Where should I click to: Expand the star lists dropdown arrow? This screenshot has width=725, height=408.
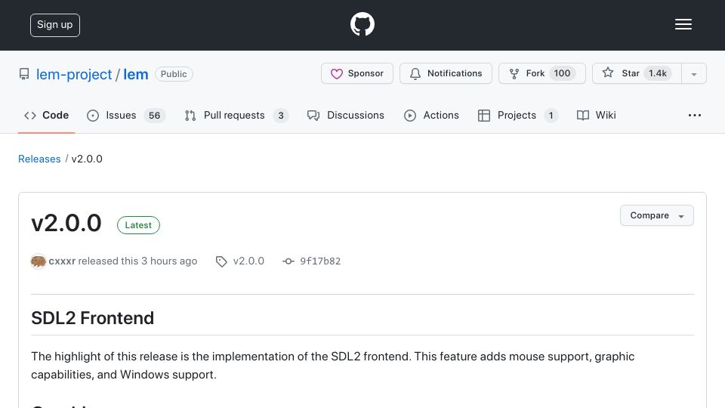coord(693,74)
